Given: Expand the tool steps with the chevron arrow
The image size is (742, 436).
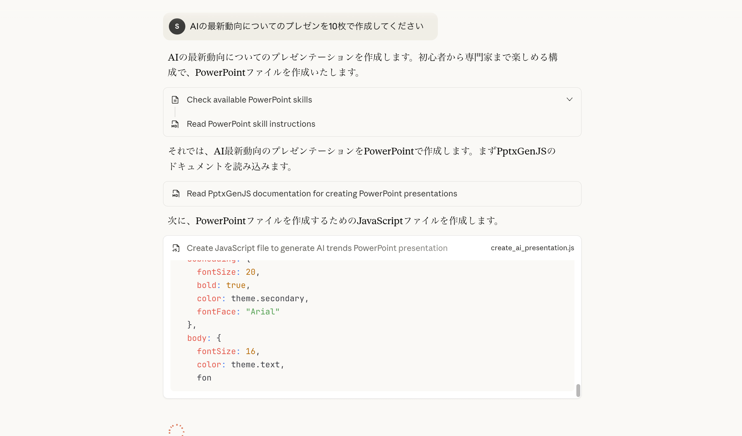Looking at the screenshot, I should pos(570,99).
